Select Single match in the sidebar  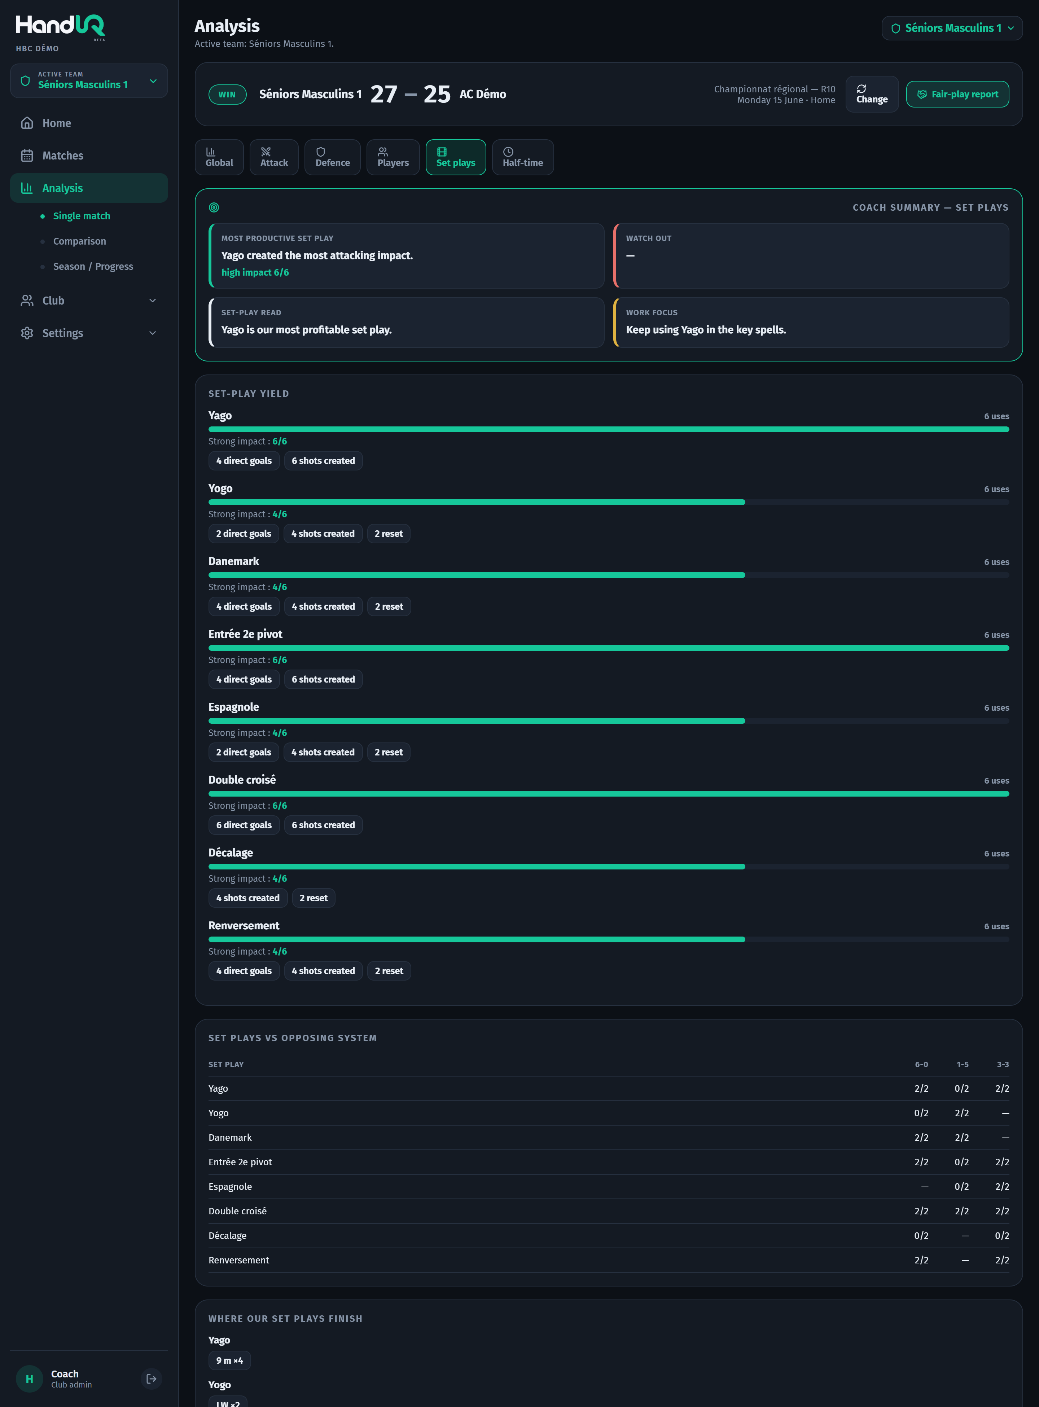click(82, 216)
